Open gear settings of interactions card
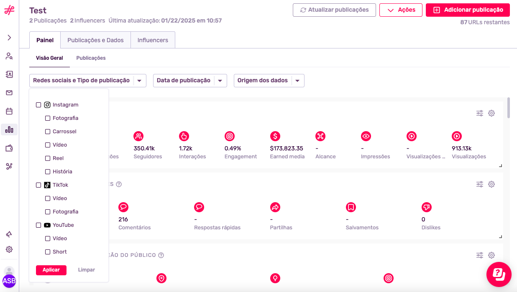Viewport: 517px width, 292px height. click(491, 184)
